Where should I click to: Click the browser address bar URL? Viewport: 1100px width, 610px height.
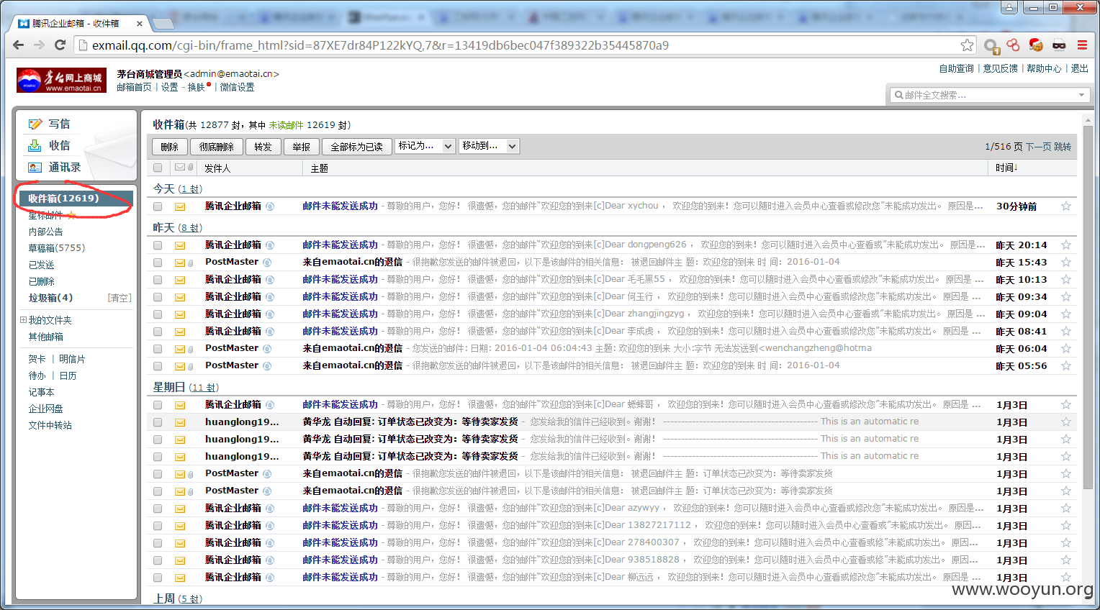point(380,45)
